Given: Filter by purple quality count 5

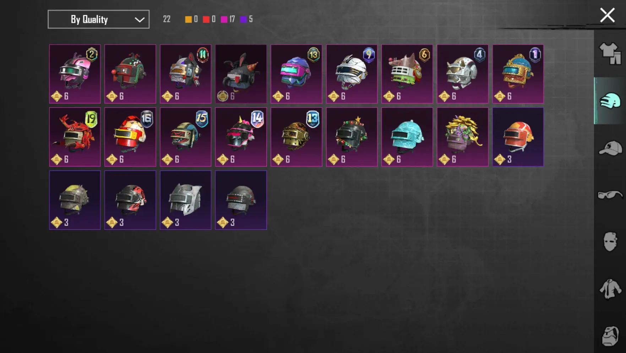Looking at the screenshot, I should (246, 19).
